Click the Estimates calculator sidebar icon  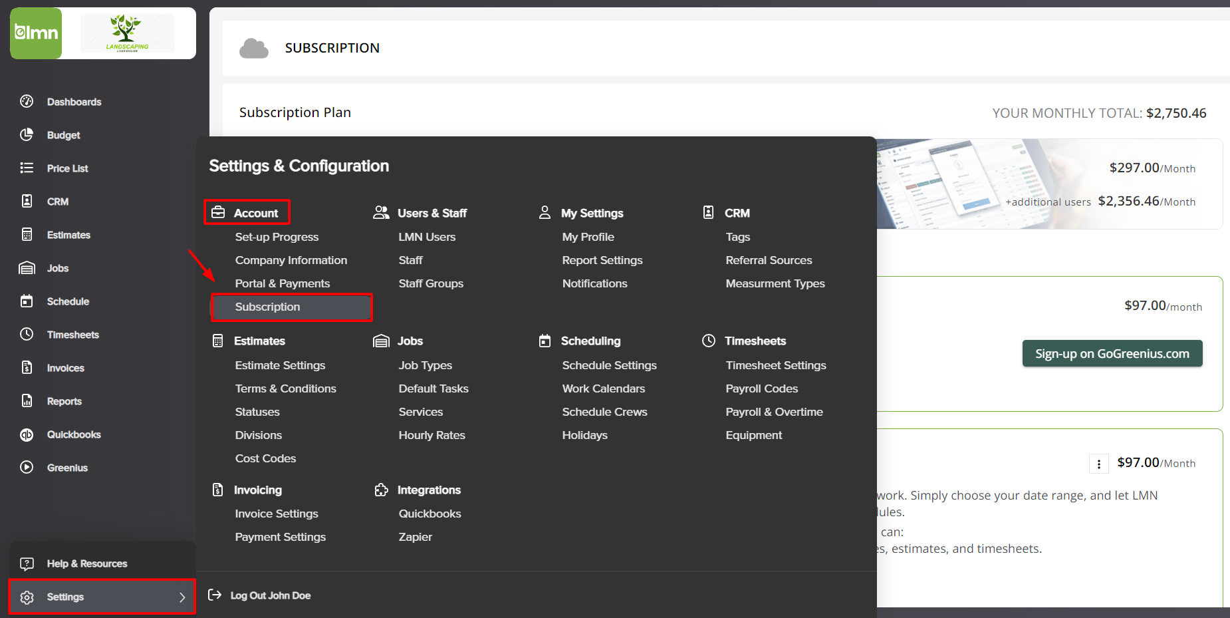(27, 234)
